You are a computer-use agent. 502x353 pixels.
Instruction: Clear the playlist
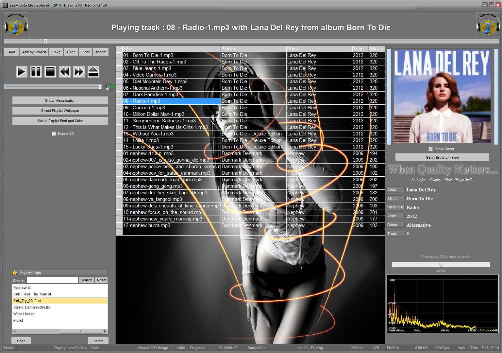(85, 52)
